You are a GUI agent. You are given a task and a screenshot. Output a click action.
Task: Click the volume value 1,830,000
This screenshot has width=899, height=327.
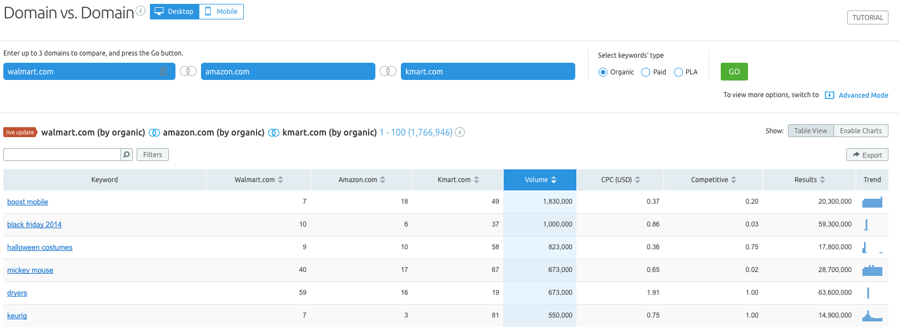point(558,202)
